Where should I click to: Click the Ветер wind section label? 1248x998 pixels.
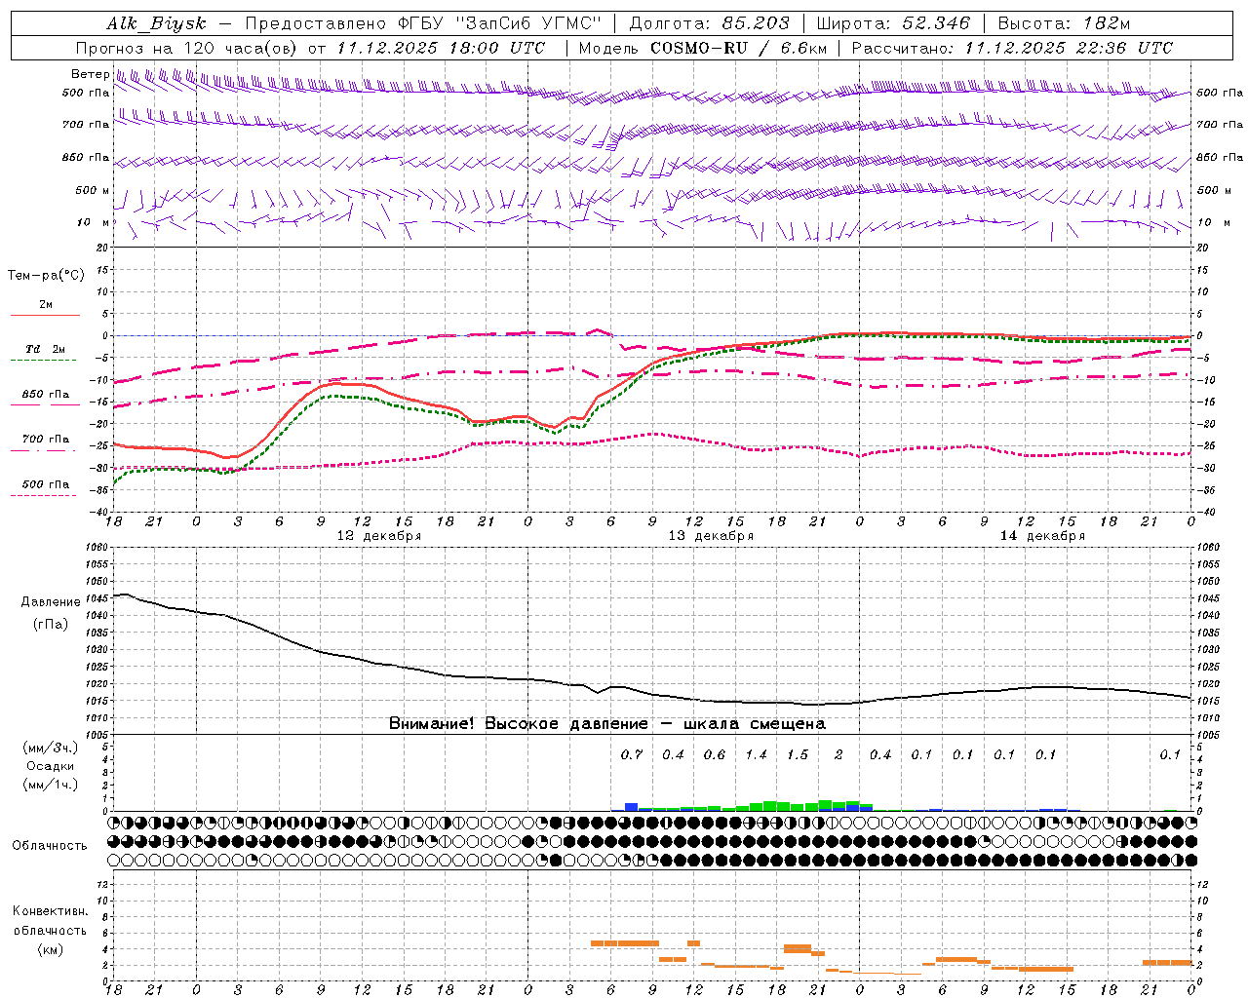(x=90, y=74)
